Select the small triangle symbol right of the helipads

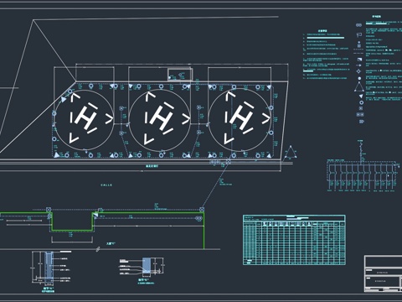[x=291, y=153]
